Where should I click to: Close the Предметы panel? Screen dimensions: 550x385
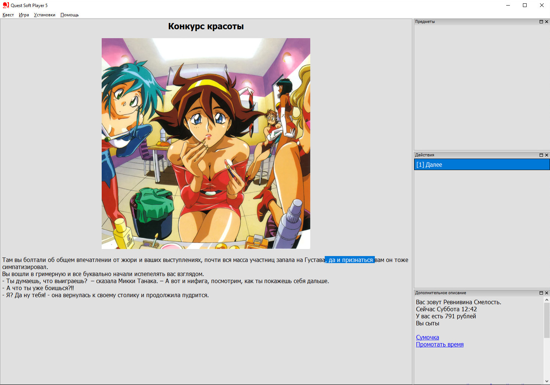coord(546,21)
